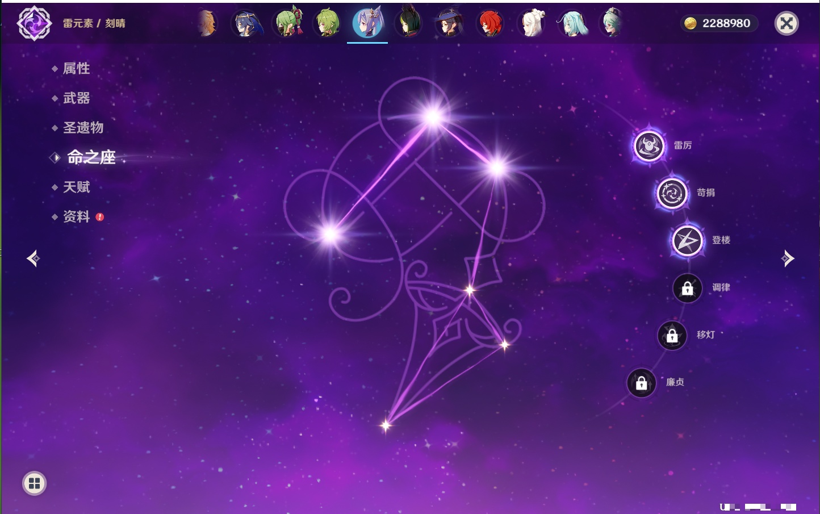Choose Diluc's red-haired portrait
This screenshot has height=514, width=820.
(x=490, y=24)
